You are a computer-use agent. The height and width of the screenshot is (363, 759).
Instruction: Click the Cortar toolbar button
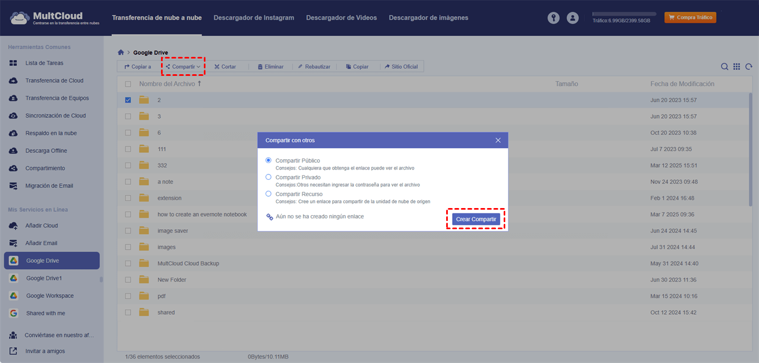(225, 67)
